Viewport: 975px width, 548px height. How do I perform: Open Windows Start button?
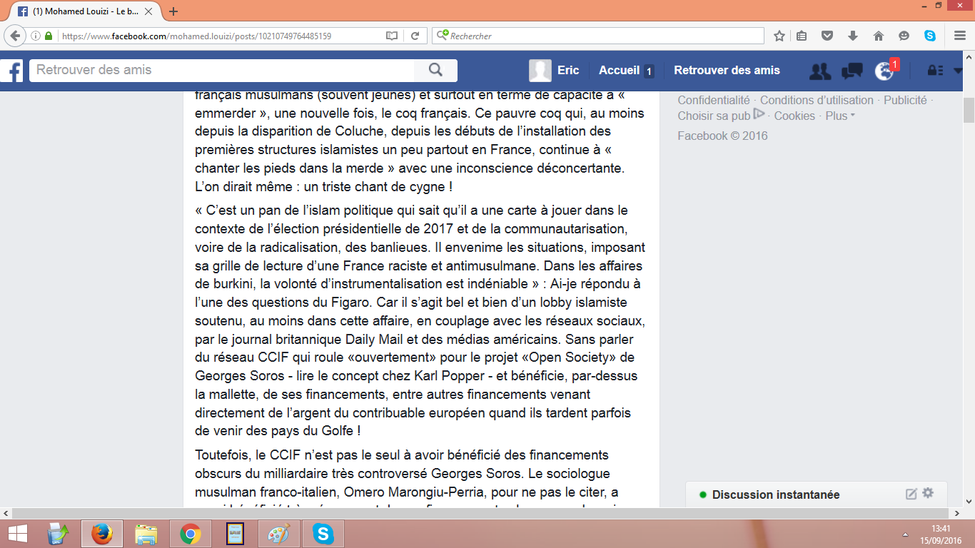18,534
